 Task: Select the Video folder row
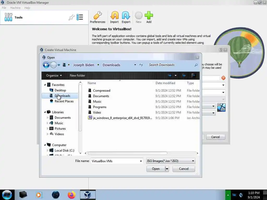[x=97, y=113]
